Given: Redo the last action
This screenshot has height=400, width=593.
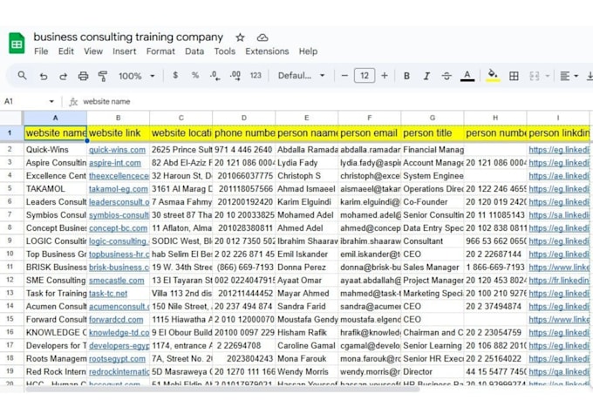Looking at the screenshot, I should coord(63,76).
